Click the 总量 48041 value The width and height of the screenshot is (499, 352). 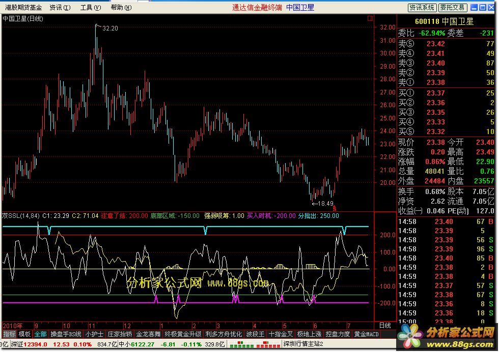tap(435, 171)
